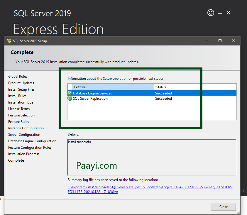Click the green success icon beside Database Engine Services

point(70,93)
